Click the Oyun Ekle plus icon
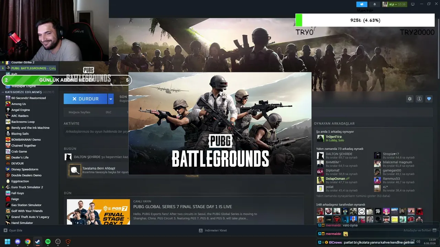This screenshot has width=440, height=247. click(5, 231)
